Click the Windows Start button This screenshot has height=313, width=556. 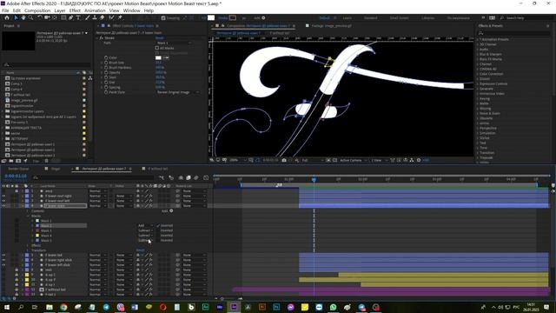tap(6, 307)
